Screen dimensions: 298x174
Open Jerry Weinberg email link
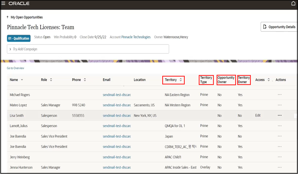pos(117,157)
